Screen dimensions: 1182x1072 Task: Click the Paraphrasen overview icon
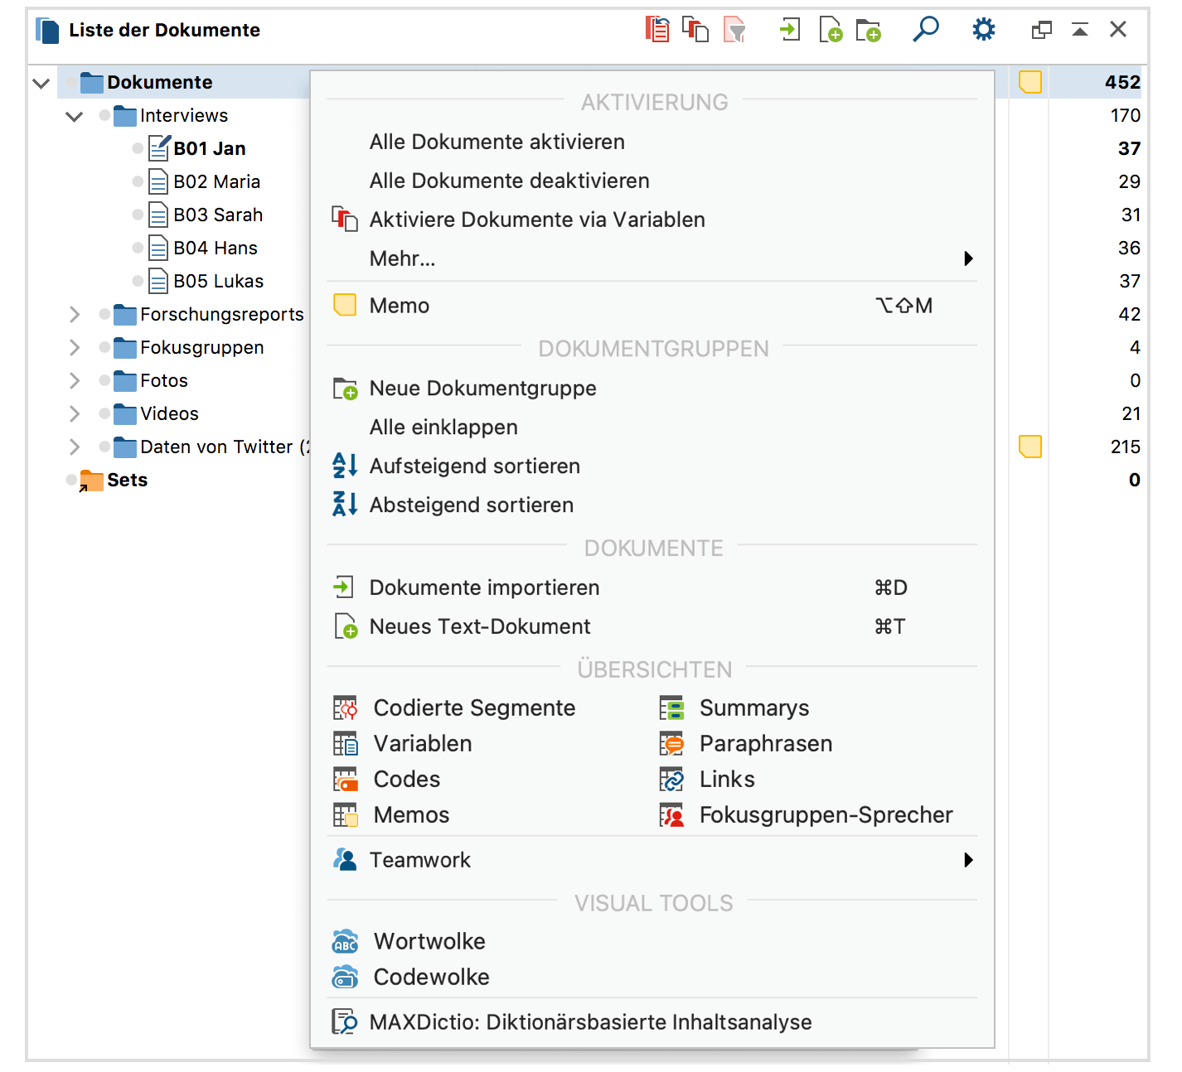point(671,744)
